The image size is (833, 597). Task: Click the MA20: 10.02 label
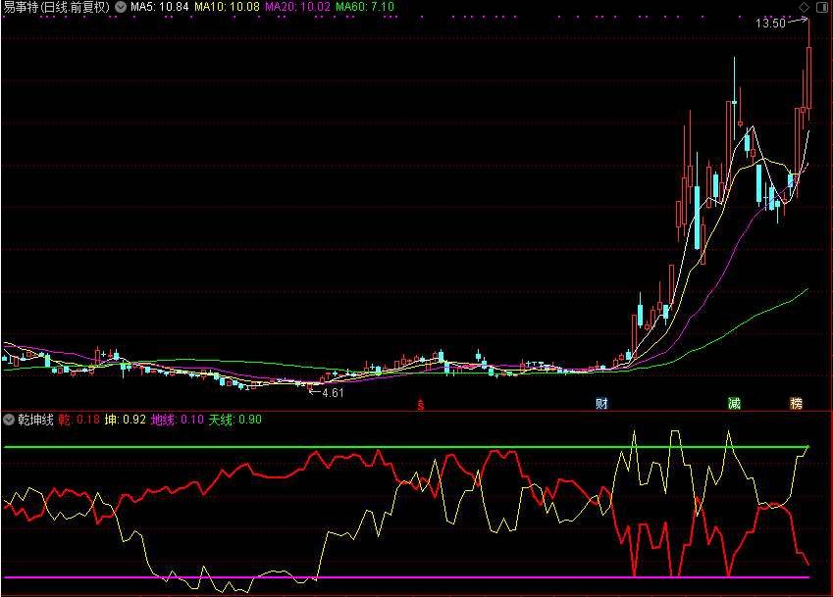click(297, 7)
